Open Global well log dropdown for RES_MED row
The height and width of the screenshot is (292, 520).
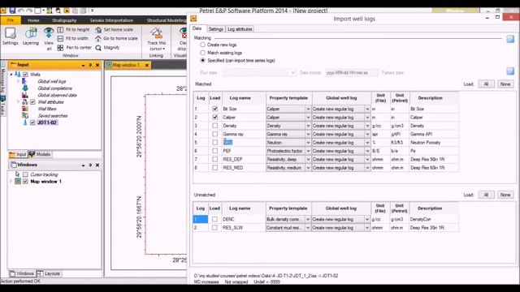pos(367,168)
